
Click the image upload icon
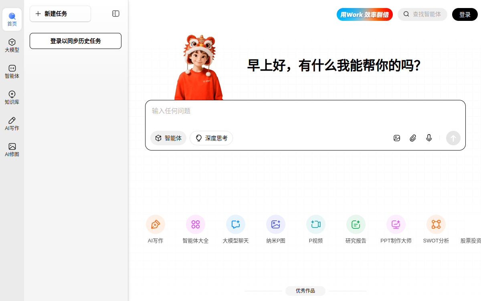(397, 138)
